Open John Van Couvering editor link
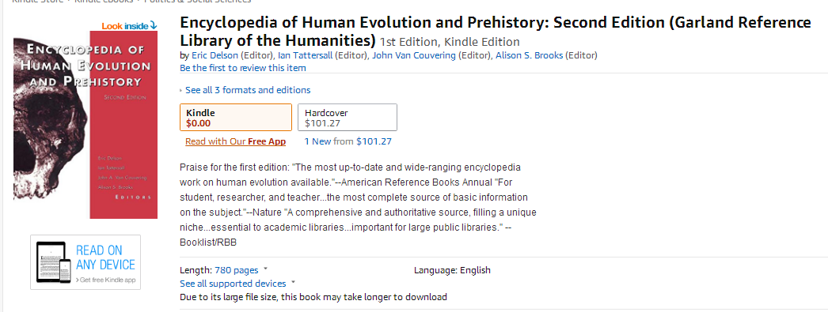 pyautogui.click(x=414, y=55)
